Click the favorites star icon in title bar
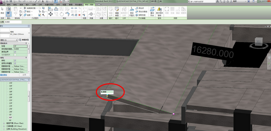This screenshot has width=271, height=131. click(x=228, y=1)
